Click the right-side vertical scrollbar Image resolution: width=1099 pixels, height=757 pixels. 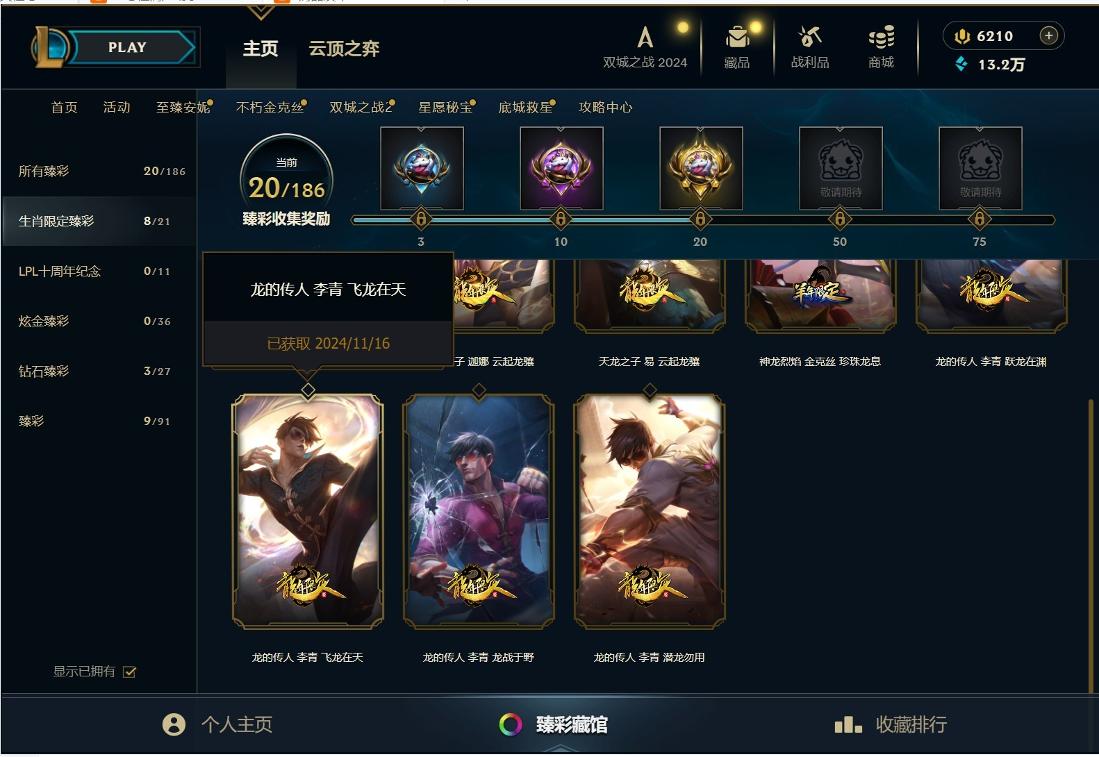point(1091,545)
